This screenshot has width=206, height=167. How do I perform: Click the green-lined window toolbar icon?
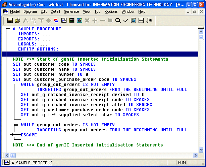pyautogui.click(x=71, y=21)
